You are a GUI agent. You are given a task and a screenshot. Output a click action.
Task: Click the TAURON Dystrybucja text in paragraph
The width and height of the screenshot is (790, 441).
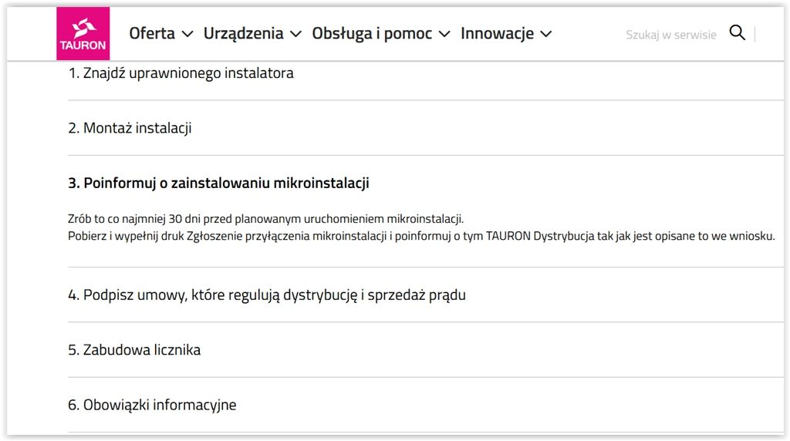540,236
